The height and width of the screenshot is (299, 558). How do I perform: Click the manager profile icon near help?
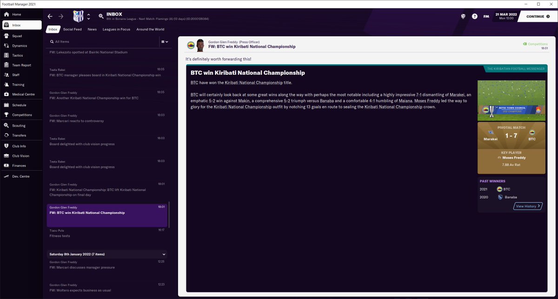(464, 16)
